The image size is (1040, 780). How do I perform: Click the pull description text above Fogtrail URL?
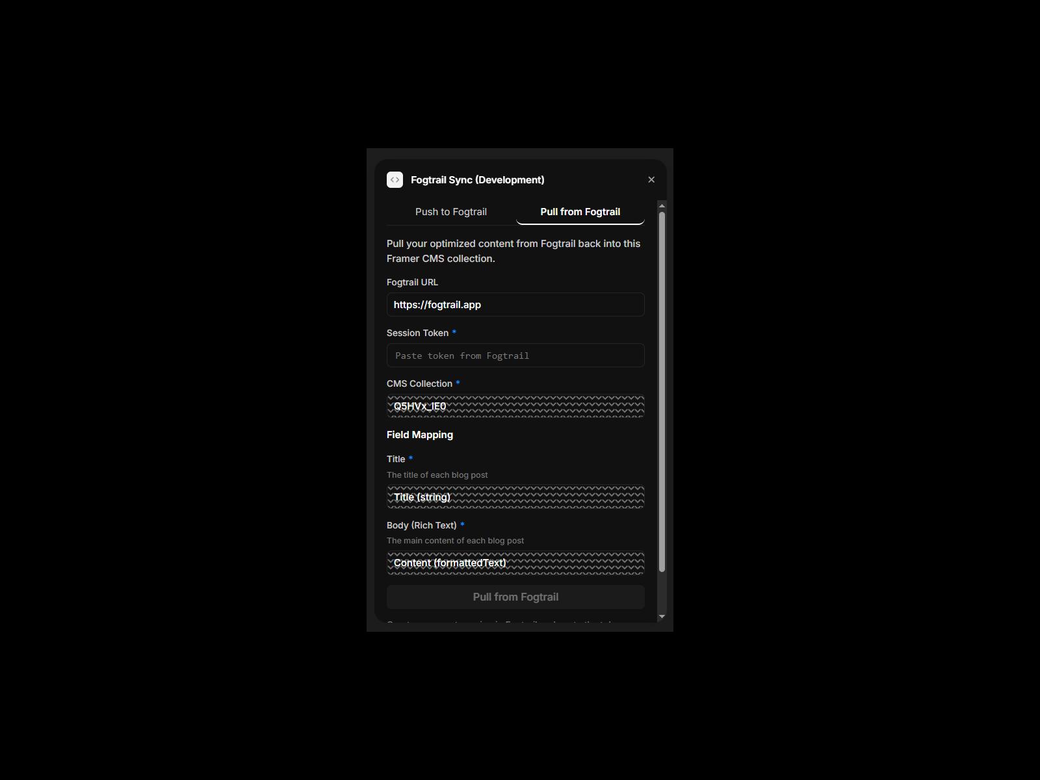513,250
